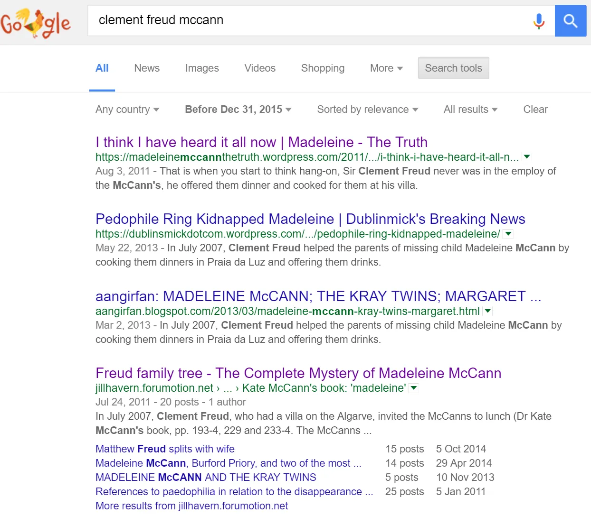Open the Any country filter dropdown
The height and width of the screenshot is (516, 591).
click(127, 110)
